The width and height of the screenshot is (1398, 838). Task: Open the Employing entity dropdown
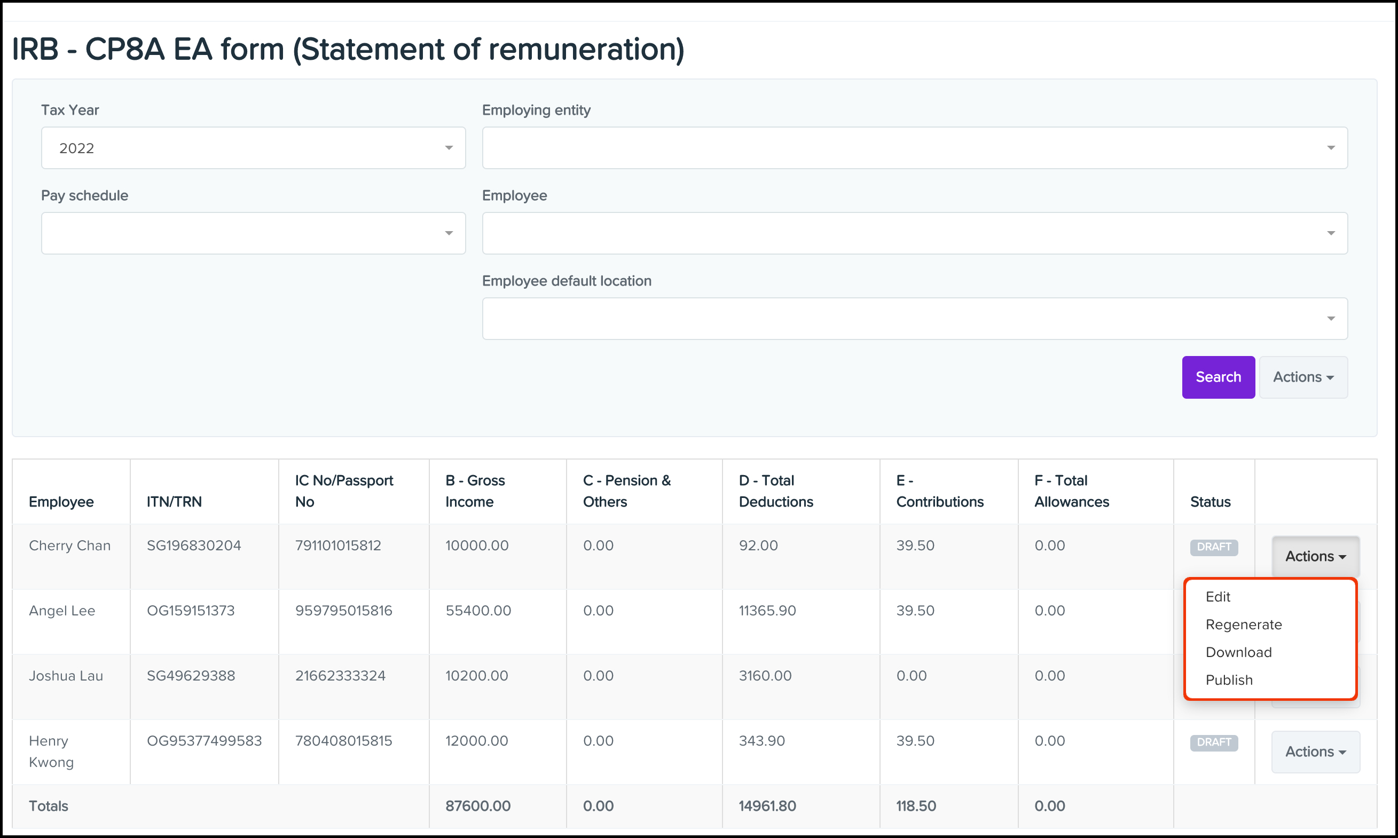[x=915, y=147]
